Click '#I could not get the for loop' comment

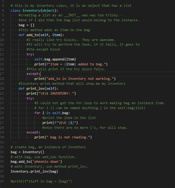[100, 103]
